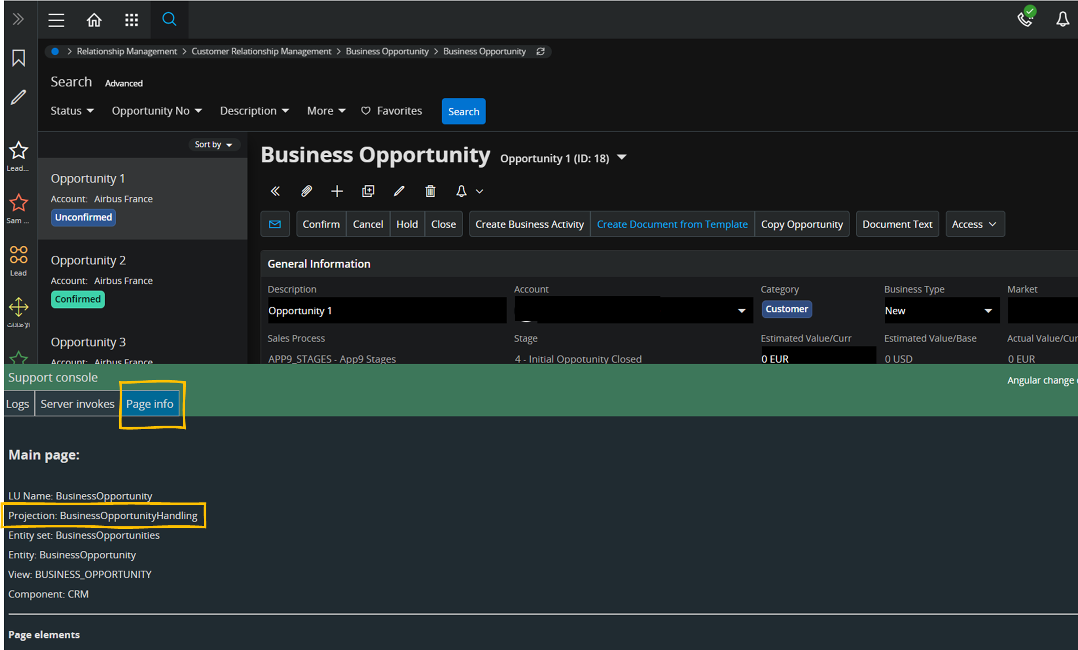Viewport: 1078px width, 650px height.
Task: Select the Customer category badge
Action: pos(787,309)
